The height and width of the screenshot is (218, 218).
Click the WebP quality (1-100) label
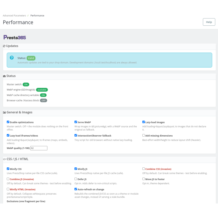point(18,148)
